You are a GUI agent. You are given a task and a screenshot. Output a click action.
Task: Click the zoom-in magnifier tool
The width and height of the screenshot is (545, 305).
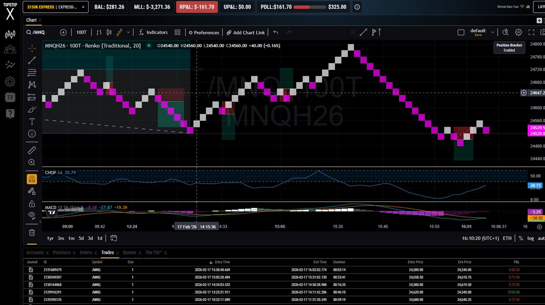[x=32, y=162]
